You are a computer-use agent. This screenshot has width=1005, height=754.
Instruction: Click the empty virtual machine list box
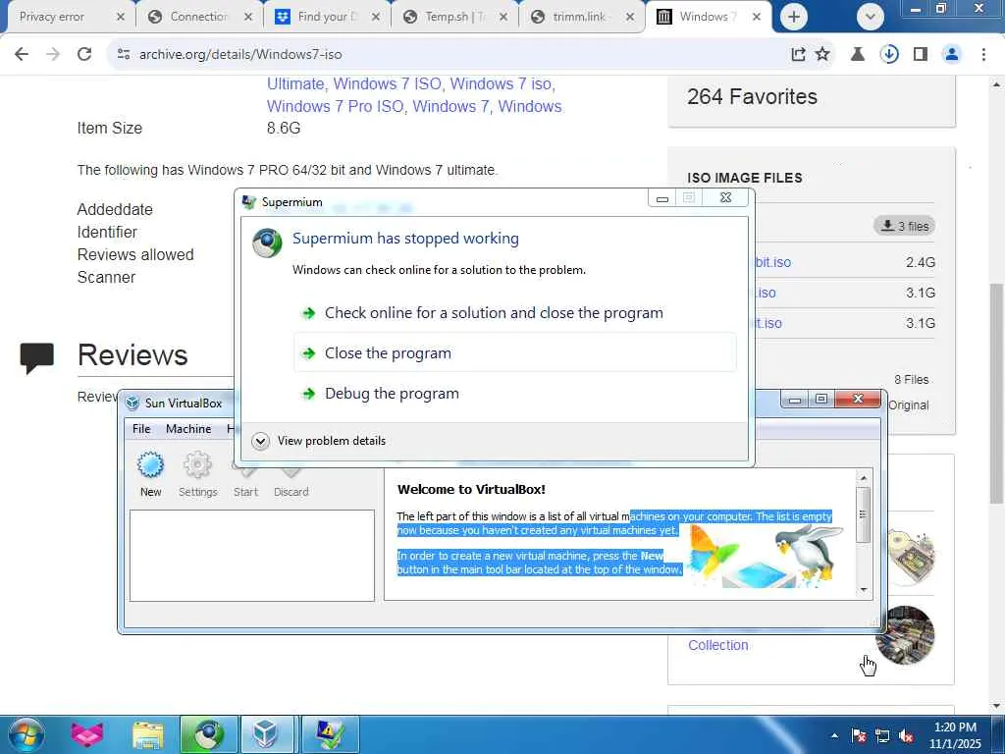point(252,556)
